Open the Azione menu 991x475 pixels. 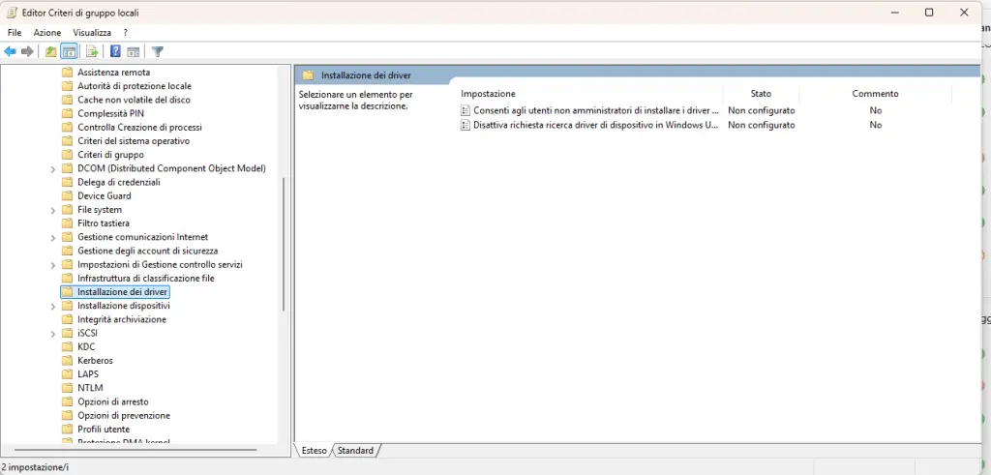tap(47, 32)
